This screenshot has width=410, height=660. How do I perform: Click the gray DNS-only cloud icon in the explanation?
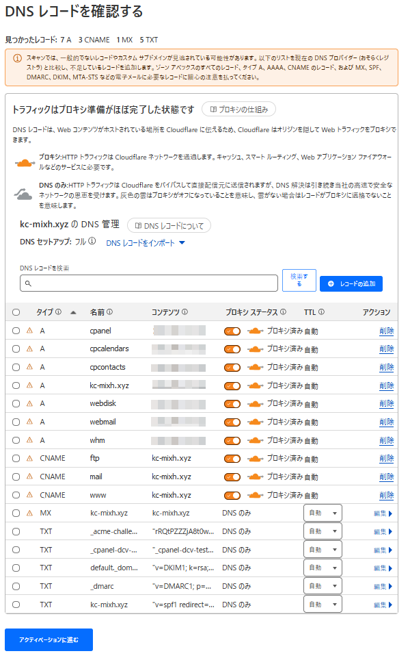coord(23,194)
